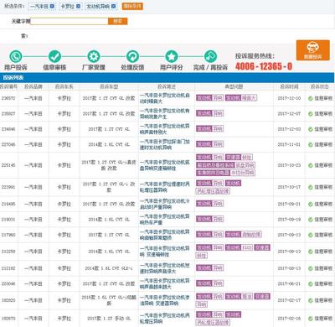Click green status icon in 2017-09-21 row

click(310, 205)
